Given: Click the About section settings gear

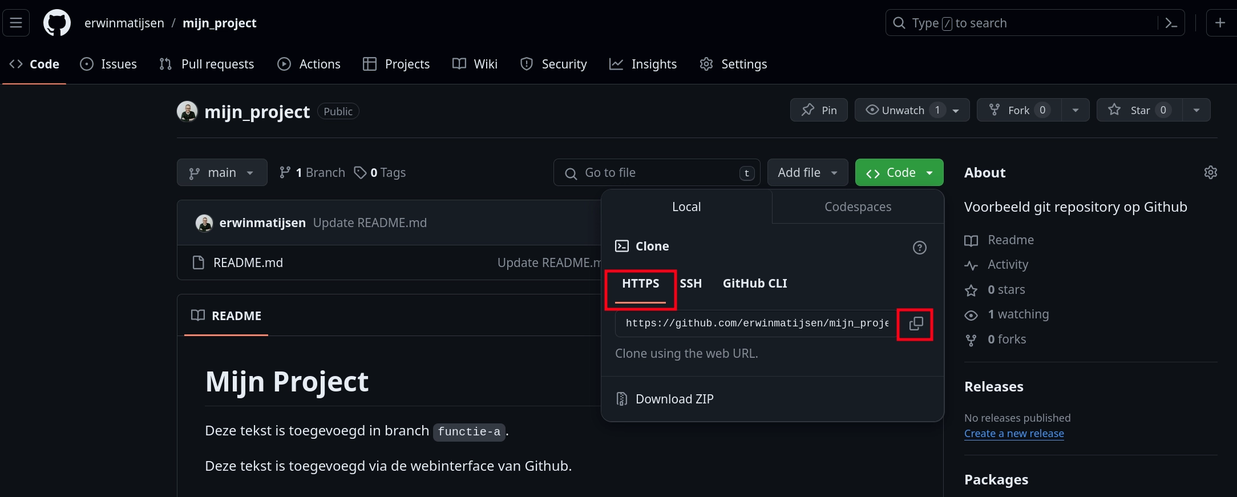Looking at the screenshot, I should (x=1210, y=172).
